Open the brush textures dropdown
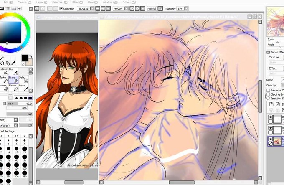The width and height of the screenshot is (284, 185). [x=16, y=125]
